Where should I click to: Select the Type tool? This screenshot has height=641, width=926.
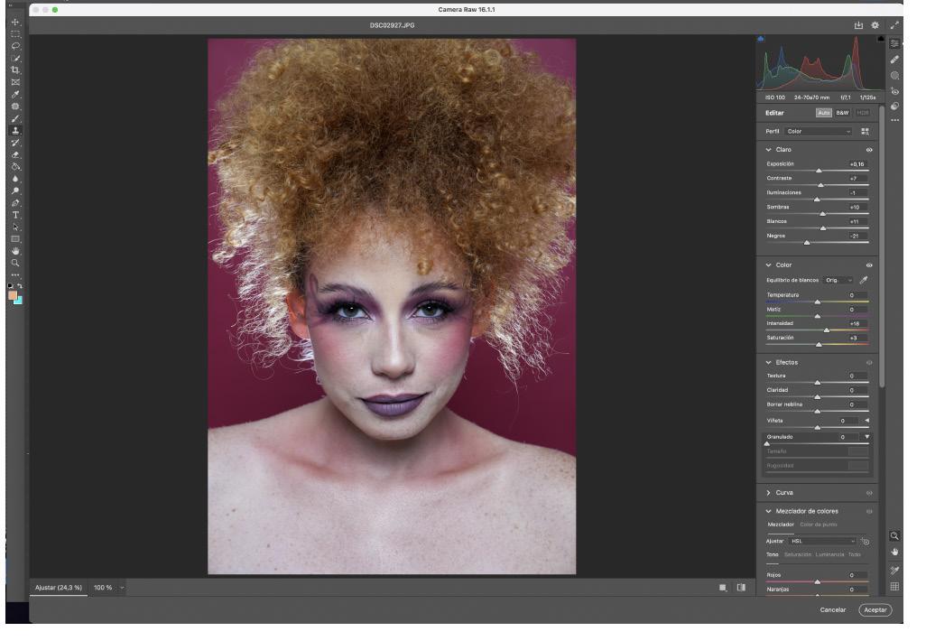tap(15, 215)
